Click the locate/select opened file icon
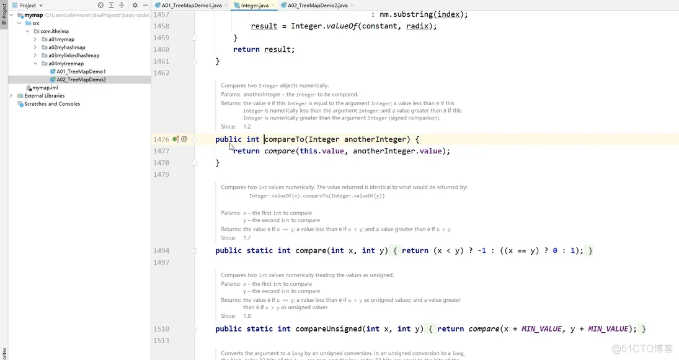679x360 pixels. click(x=100, y=5)
